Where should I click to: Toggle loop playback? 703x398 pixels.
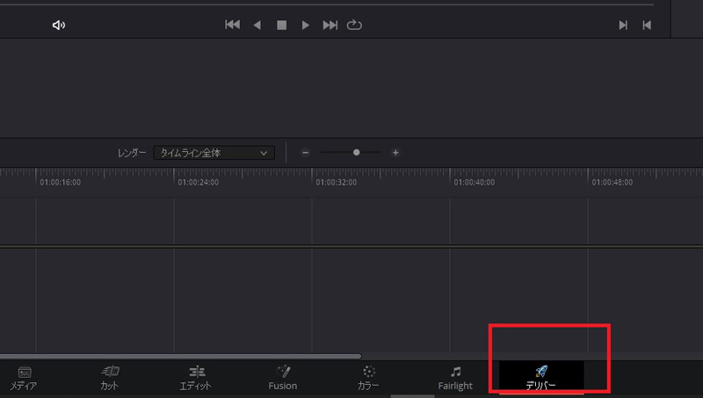[x=354, y=25]
